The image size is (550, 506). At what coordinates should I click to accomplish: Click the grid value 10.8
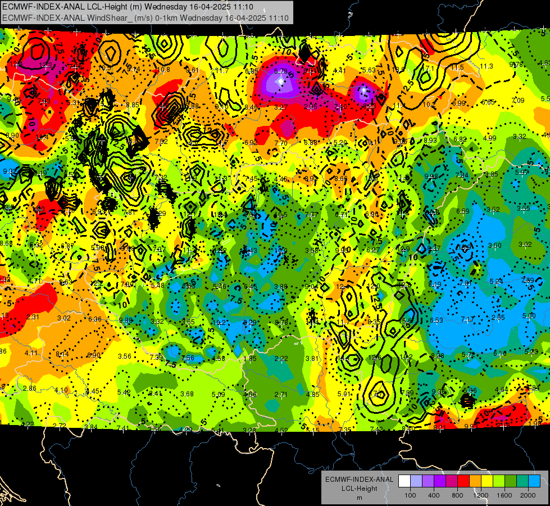pos(163,70)
